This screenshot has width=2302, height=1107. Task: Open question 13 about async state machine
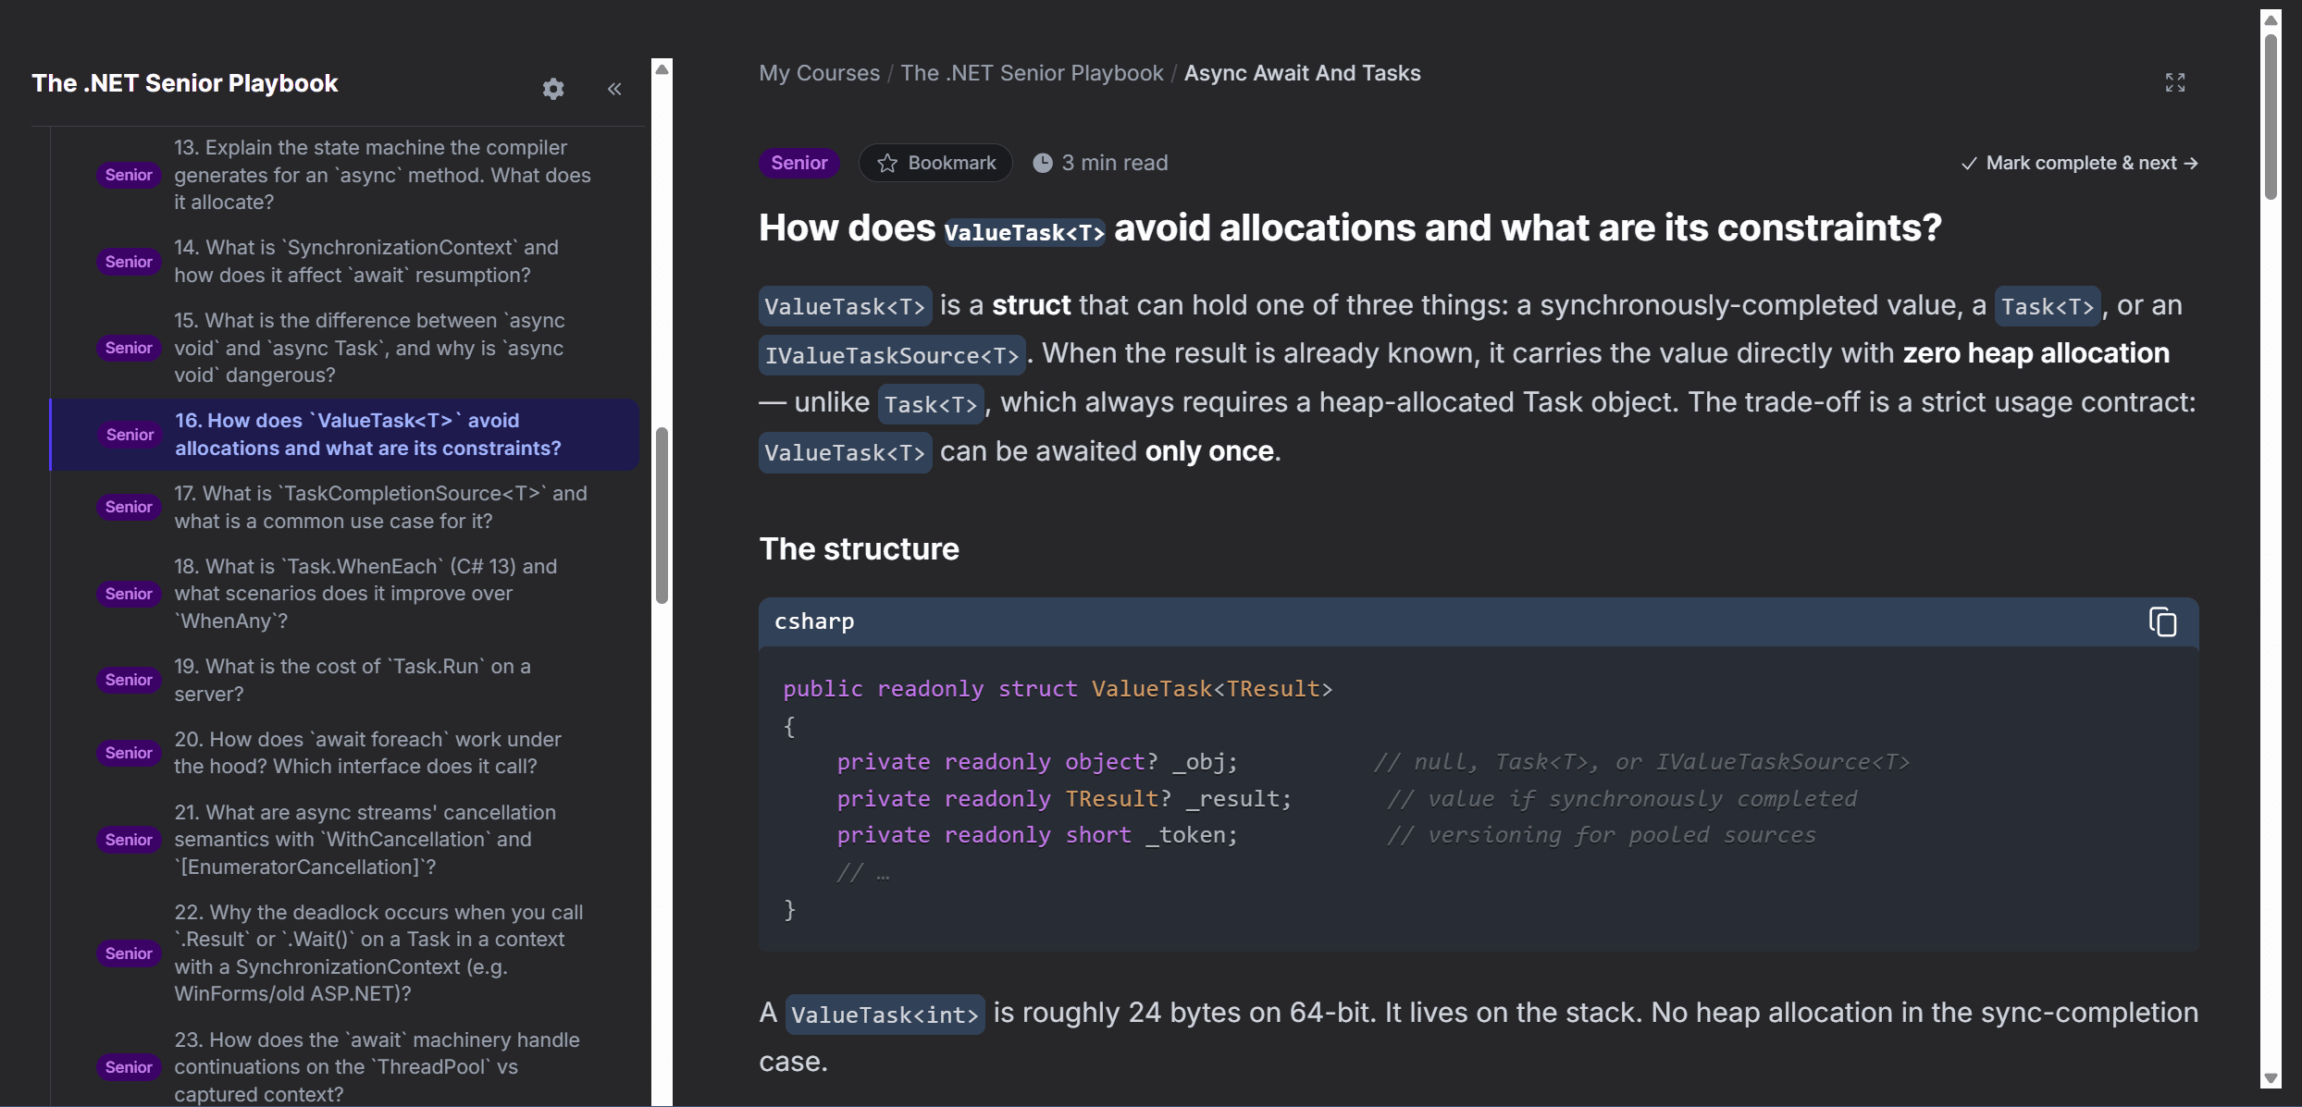point(344,175)
